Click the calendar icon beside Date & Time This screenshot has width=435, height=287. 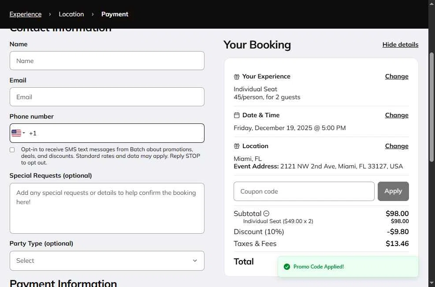(x=237, y=115)
